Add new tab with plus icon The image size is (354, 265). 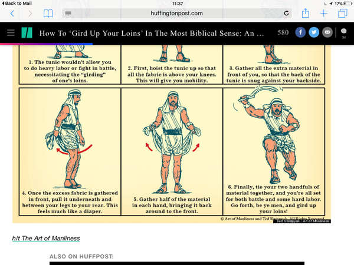324,14
